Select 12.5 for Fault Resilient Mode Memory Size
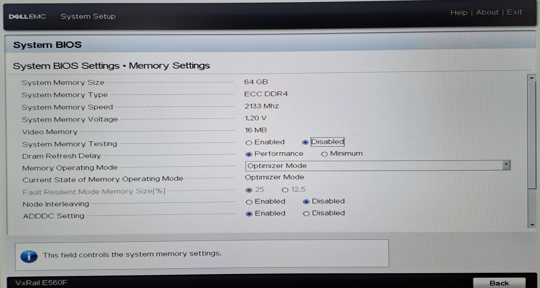 click(x=285, y=190)
